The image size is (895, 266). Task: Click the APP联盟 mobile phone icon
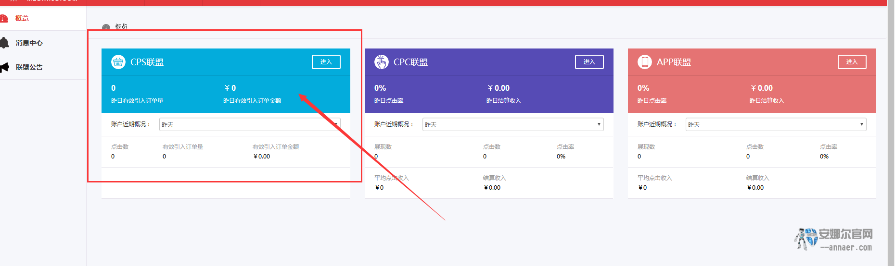coord(644,62)
